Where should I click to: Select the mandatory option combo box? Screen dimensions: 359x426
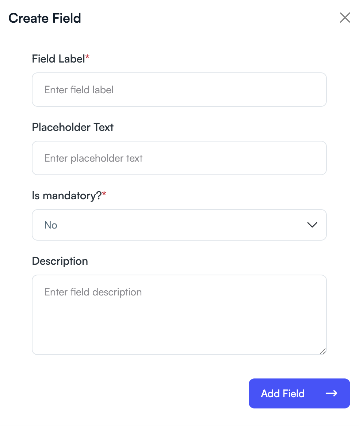179,225
